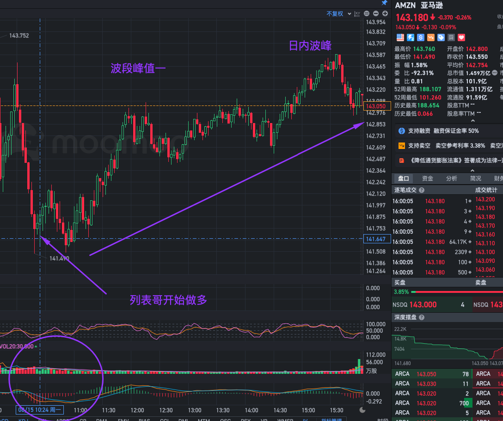The image size is (503, 421).
Task: Click the red news icon beside 降低通货膨胀法案
Action: pos(402,161)
